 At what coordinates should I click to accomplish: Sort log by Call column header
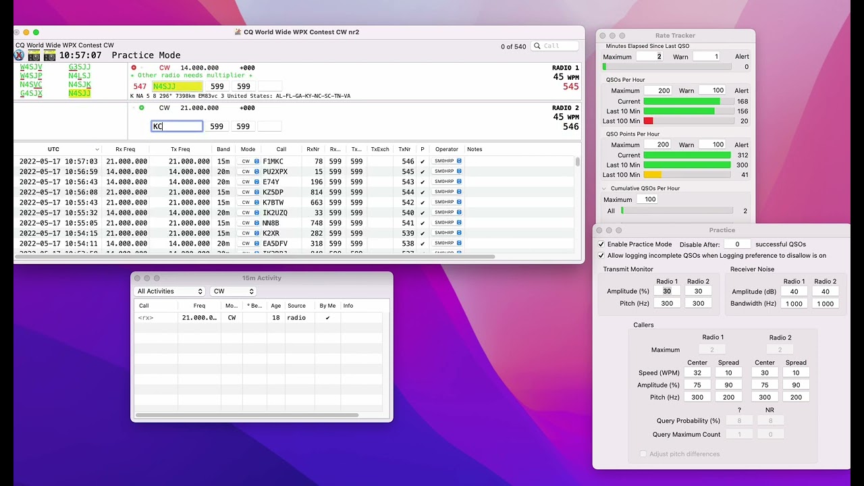tap(281, 149)
